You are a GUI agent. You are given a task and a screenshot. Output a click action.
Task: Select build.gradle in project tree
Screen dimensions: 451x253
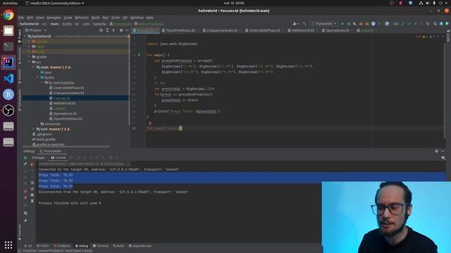[x=46, y=139]
